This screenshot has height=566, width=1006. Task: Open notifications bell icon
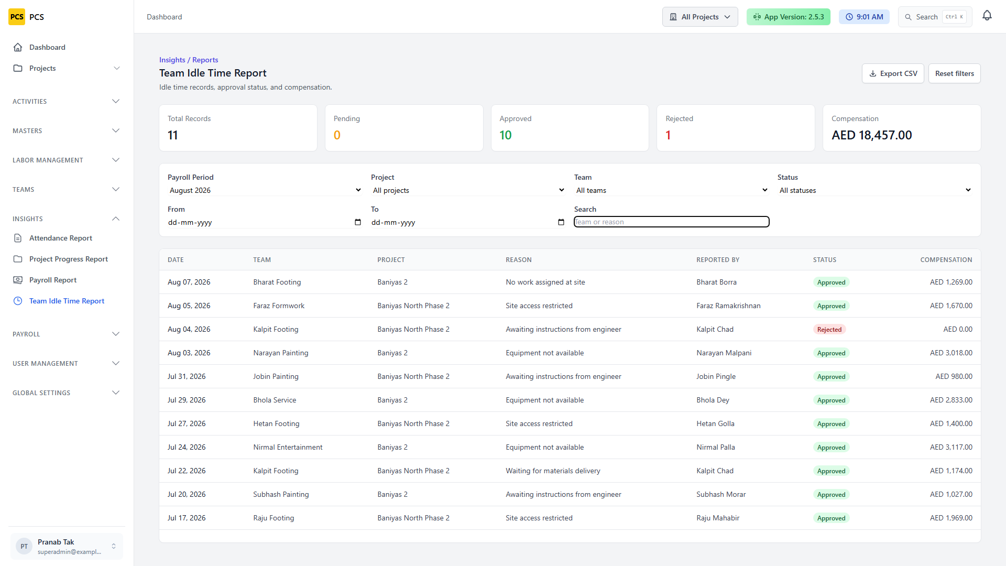coord(987,16)
